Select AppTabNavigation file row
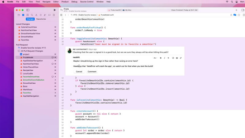Image resolution: width=245 pixels, height=138 pixels. point(31,96)
